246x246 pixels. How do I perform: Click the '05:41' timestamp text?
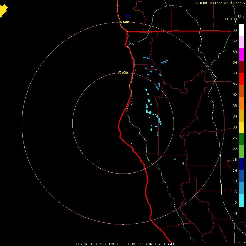pyautogui.click(x=168, y=244)
